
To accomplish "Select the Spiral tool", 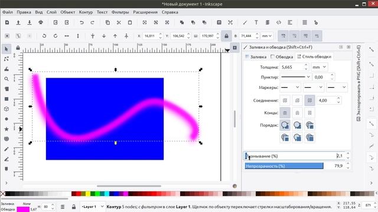I will click(x=6, y=139).
